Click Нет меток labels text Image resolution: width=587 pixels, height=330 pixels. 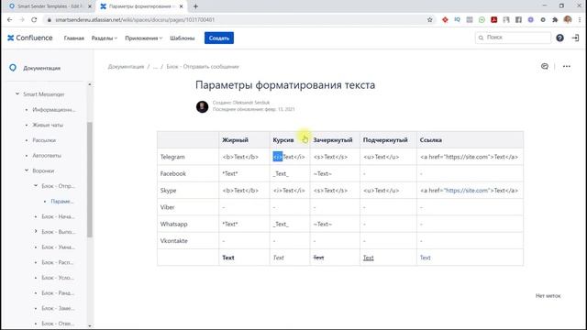coord(548,295)
